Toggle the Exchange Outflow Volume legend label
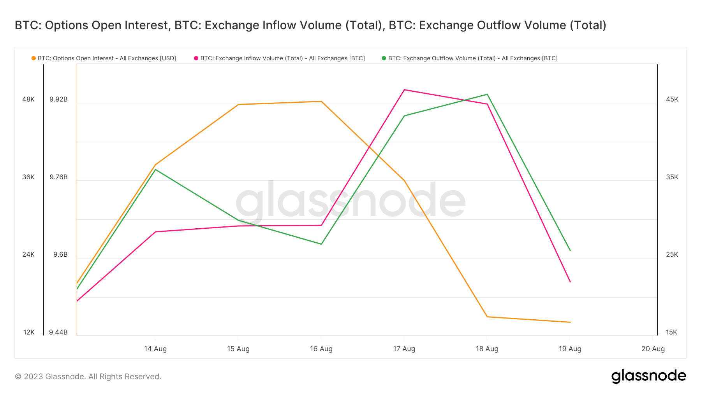The height and width of the screenshot is (394, 701). tap(473, 58)
